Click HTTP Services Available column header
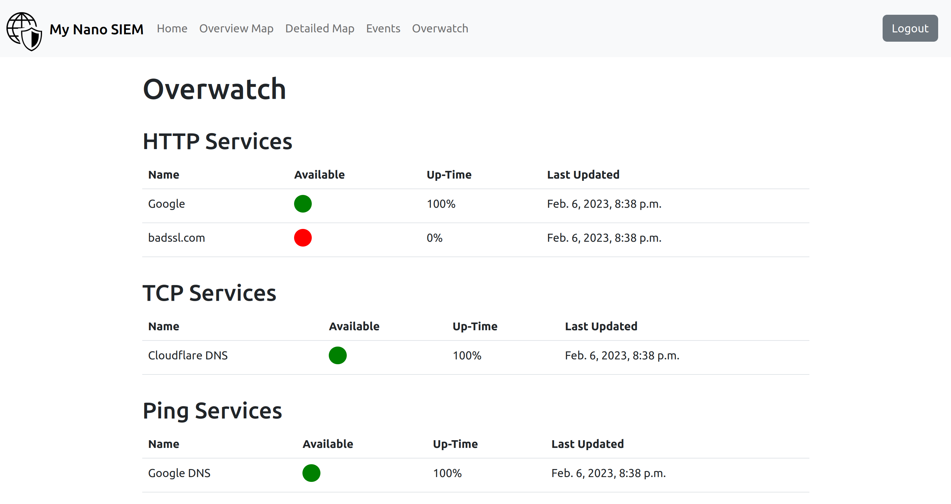The height and width of the screenshot is (504, 951). (x=319, y=175)
